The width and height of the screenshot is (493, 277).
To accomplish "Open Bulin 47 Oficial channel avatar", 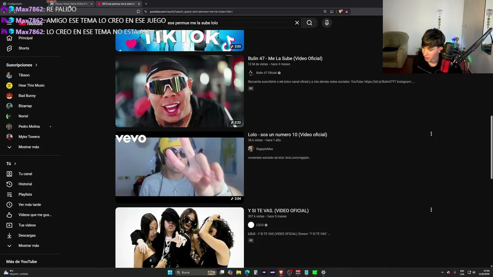I will click(251, 73).
